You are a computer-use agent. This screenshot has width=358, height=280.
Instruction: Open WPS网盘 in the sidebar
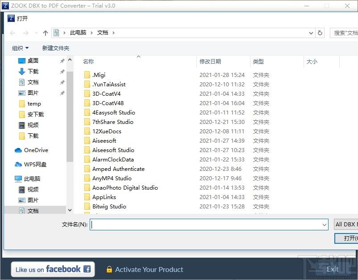(x=30, y=165)
